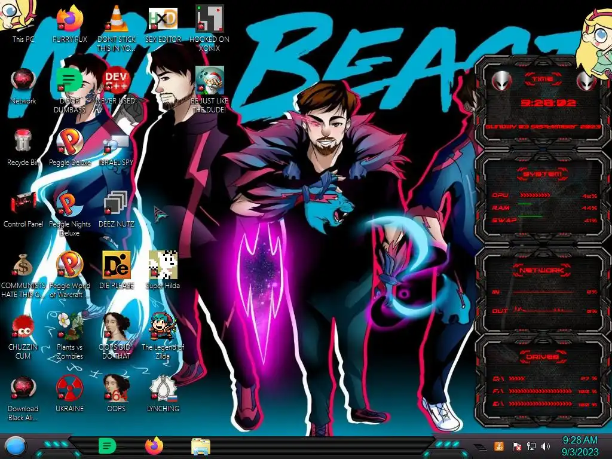Open the CHUZZIN CUM shortcut
612x459 pixels.
pyautogui.click(x=23, y=336)
